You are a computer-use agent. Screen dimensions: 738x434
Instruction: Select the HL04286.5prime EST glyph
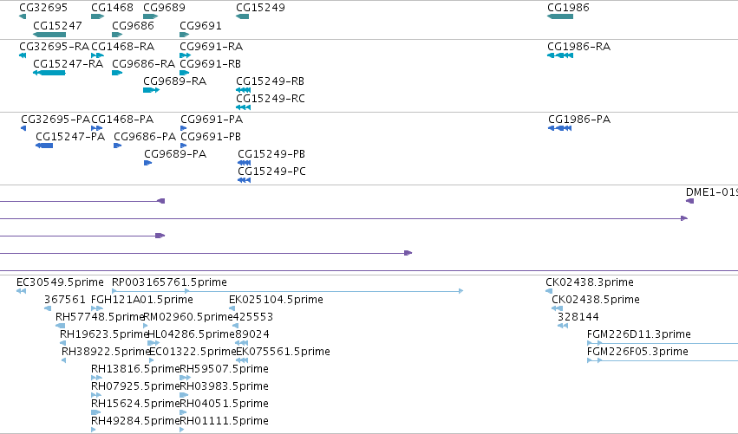point(153,343)
